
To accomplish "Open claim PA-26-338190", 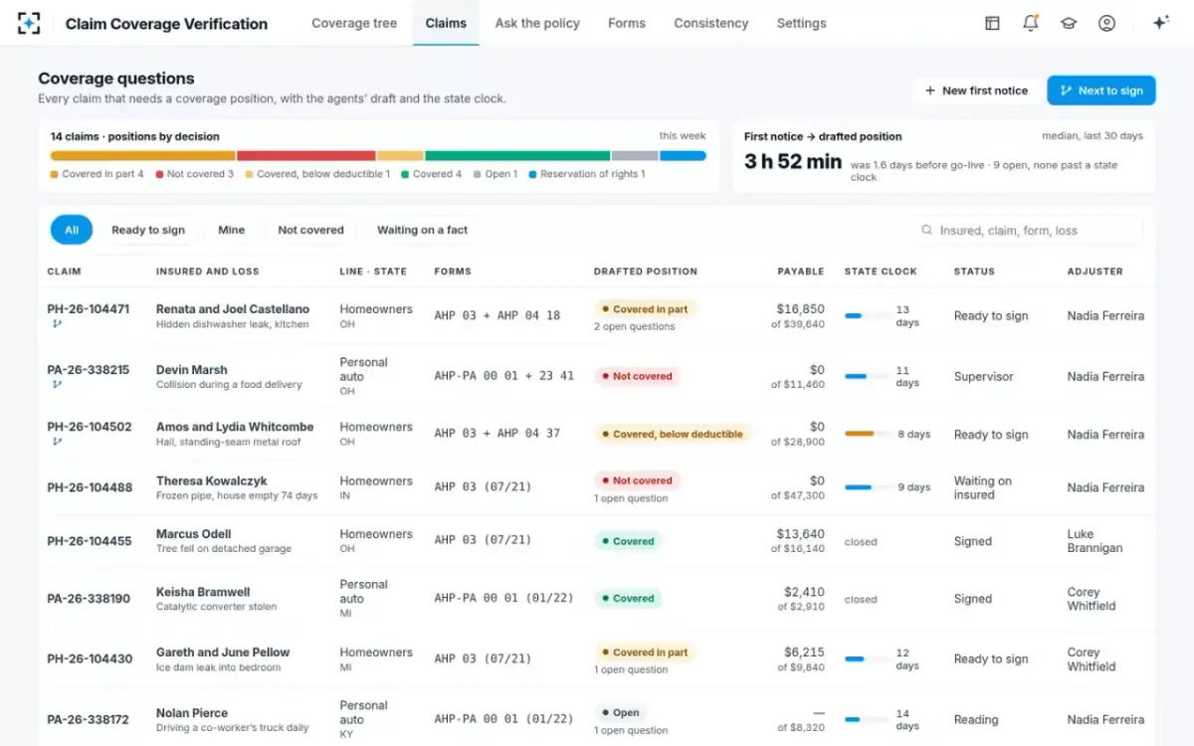I will click(89, 599).
